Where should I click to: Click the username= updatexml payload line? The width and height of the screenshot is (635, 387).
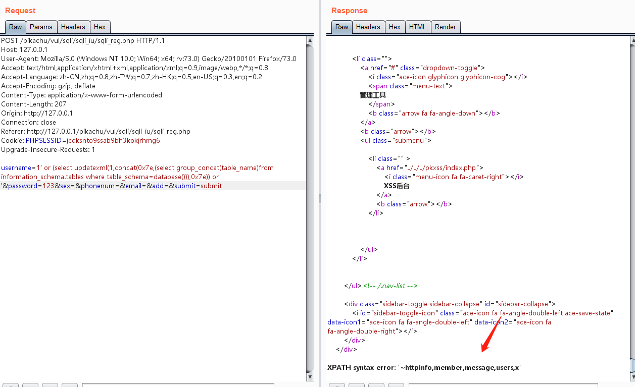click(x=137, y=168)
